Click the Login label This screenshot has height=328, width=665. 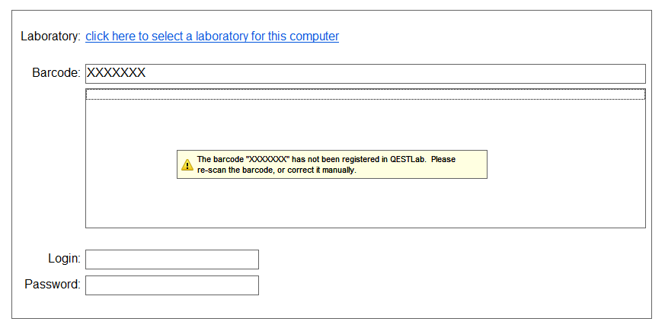tap(64, 259)
